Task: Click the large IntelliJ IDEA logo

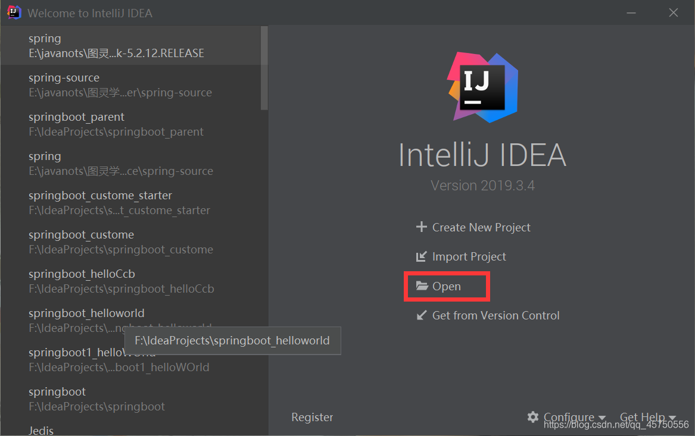Action: [482, 87]
